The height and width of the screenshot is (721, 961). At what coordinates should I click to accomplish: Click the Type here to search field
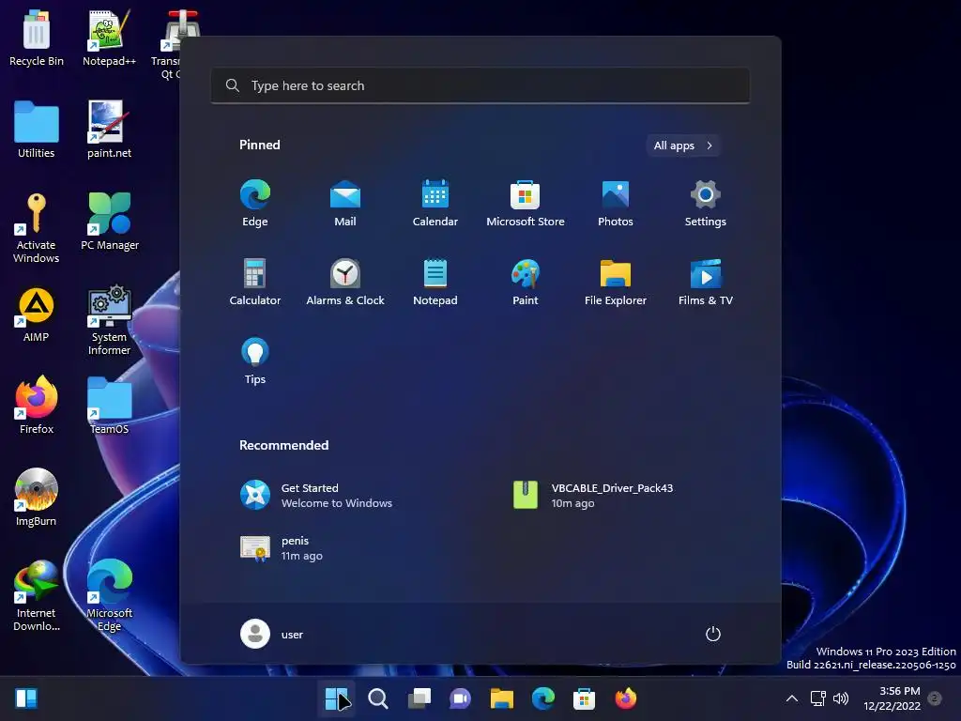(x=480, y=85)
